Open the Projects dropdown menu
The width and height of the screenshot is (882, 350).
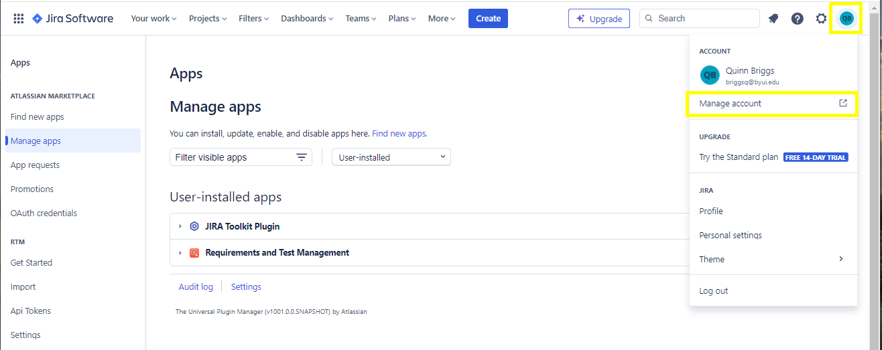click(208, 19)
